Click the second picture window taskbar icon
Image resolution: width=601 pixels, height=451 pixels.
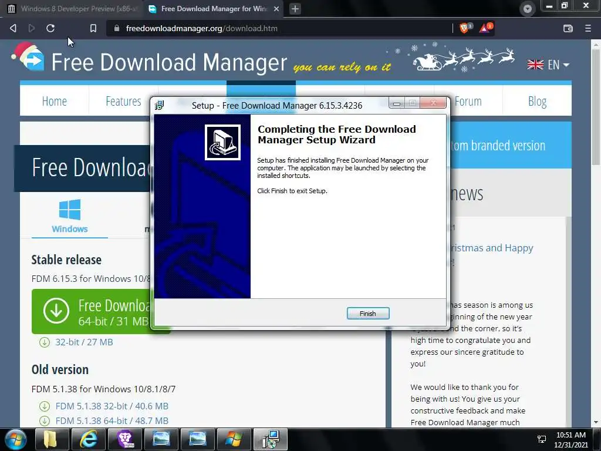pyautogui.click(x=197, y=439)
